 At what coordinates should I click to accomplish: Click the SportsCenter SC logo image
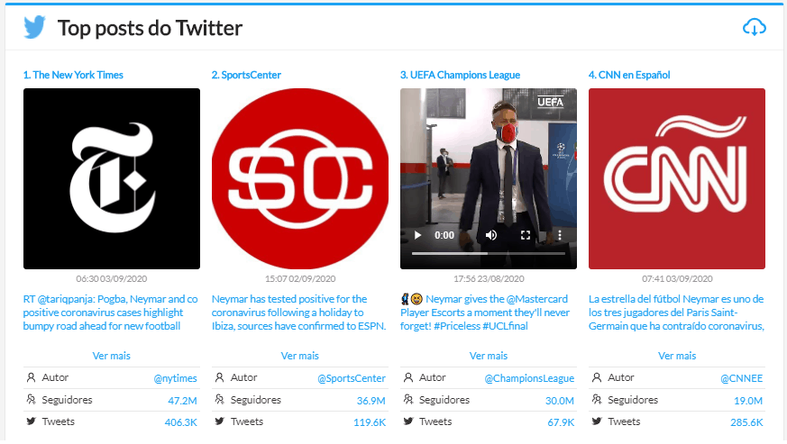(x=300, y=178)
